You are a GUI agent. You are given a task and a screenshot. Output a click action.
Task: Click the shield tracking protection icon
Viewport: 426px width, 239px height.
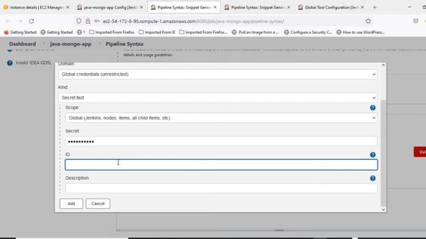coord(79,21)
